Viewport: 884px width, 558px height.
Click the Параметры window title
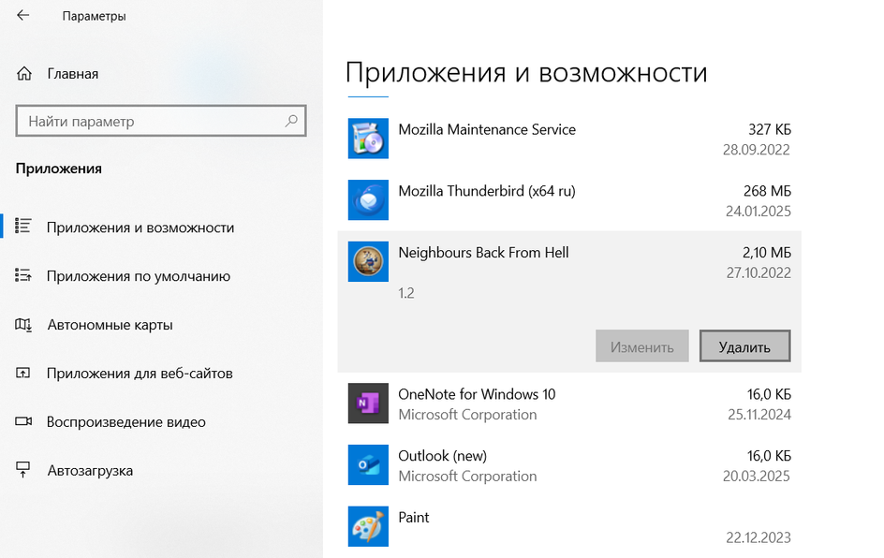pyautogui.click(x=95, y=16)
